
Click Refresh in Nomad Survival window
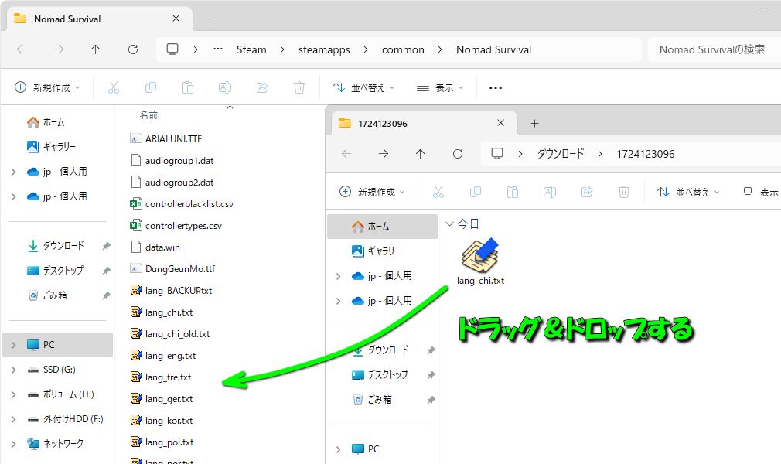(x=132, y=49)
